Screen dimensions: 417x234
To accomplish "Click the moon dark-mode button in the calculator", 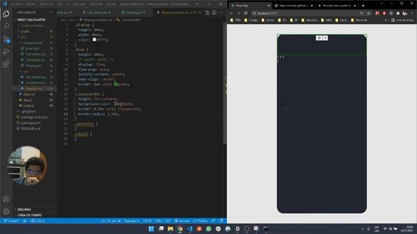I will (x=325, y=38).
